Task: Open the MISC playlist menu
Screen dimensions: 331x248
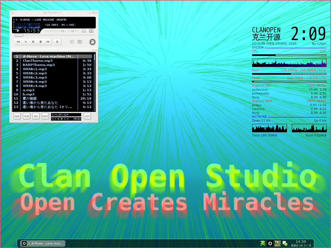Action: [x=45, y=116]
